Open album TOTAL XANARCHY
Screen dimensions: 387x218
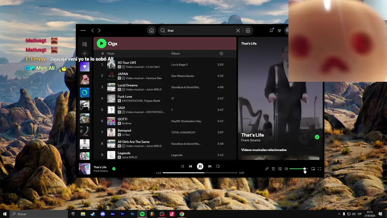point(183,133)
